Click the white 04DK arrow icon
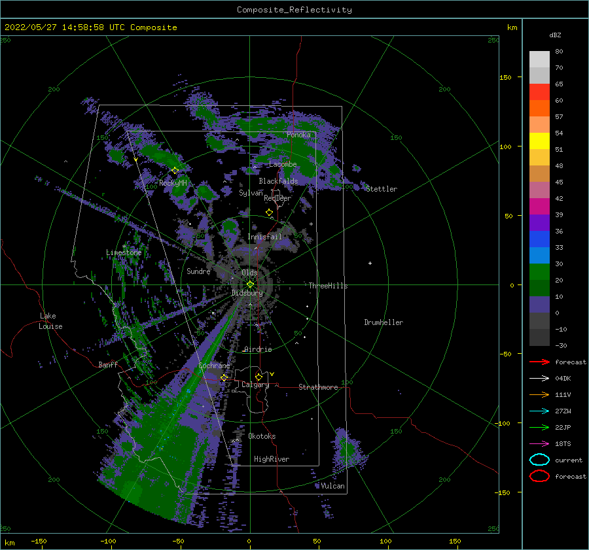 (x=539, y=378)
